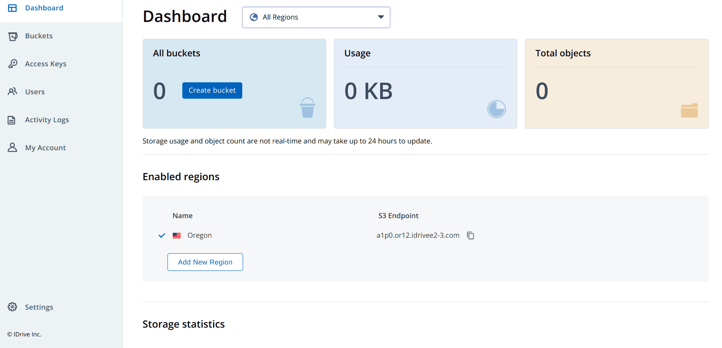Click the Usage card title
Image resolution: width=722 pixels, height=348 pixels.
click(357, 54)
